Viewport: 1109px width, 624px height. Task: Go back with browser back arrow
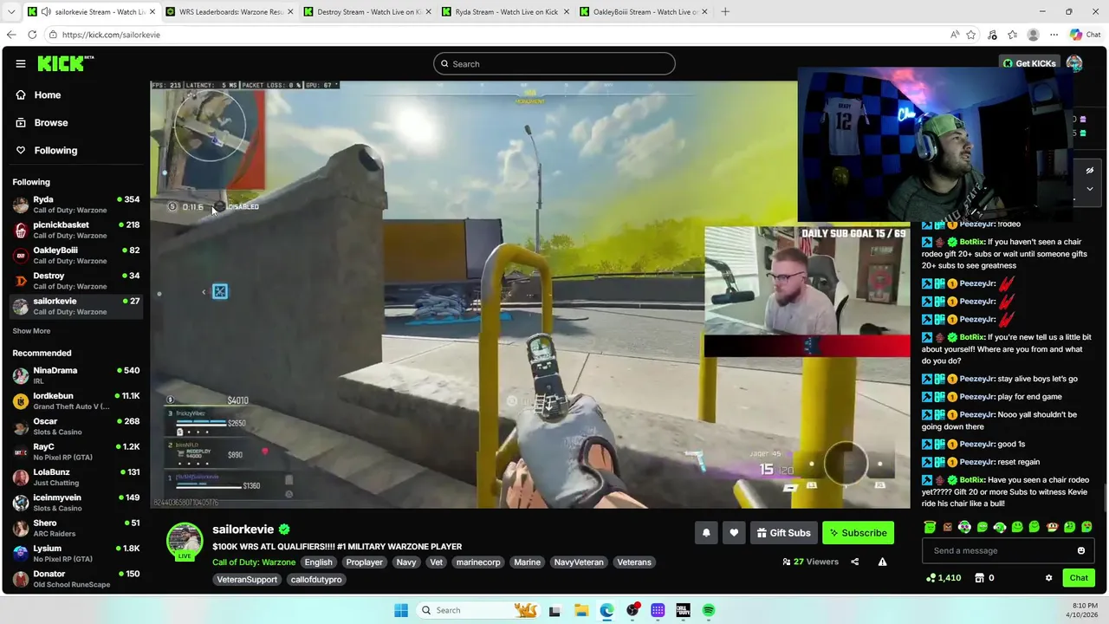pyautogui.click(x=11, y=35)
